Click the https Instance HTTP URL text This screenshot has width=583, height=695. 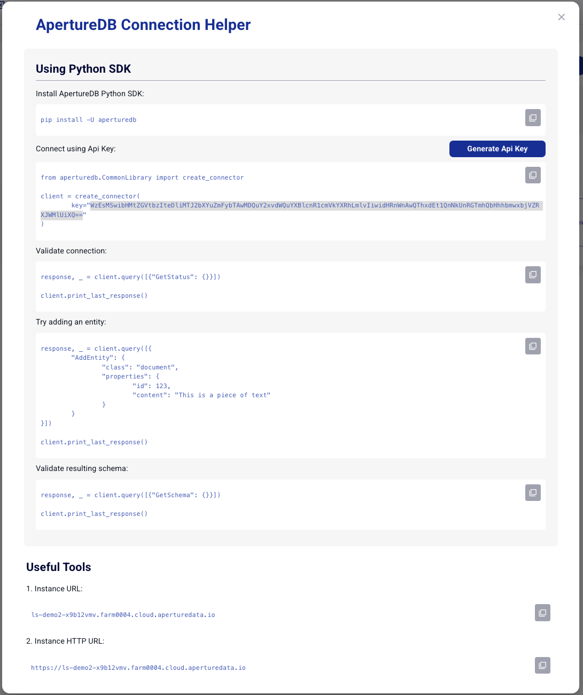[x=138, y=668]
